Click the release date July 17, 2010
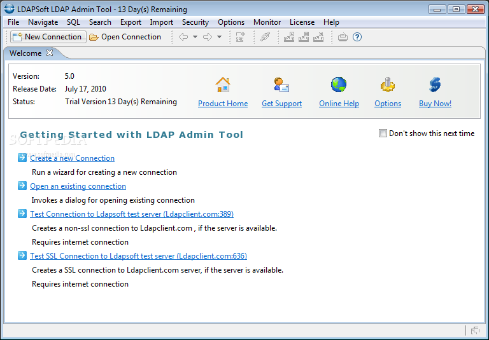Image resolution: width=489 pixels, height=340 pixels. (85, 89)
